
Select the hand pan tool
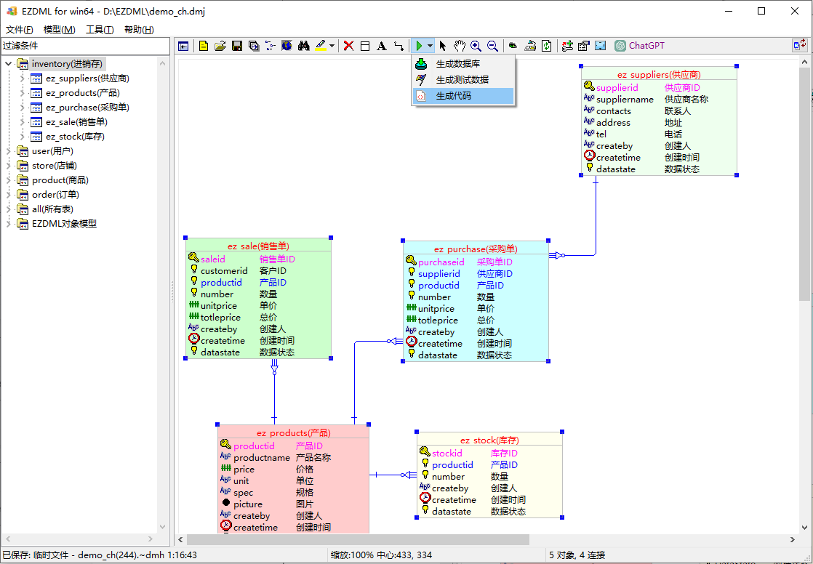tap(460, 46)
